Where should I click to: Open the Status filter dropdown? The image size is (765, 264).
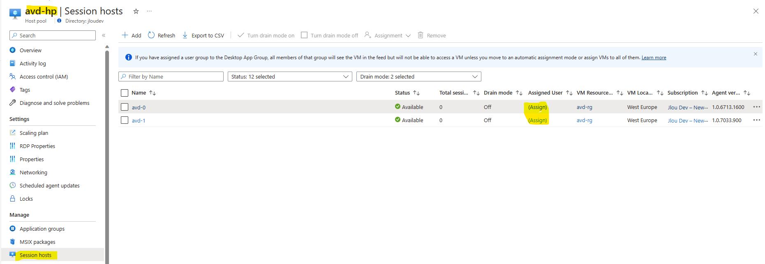pos(290,76)
